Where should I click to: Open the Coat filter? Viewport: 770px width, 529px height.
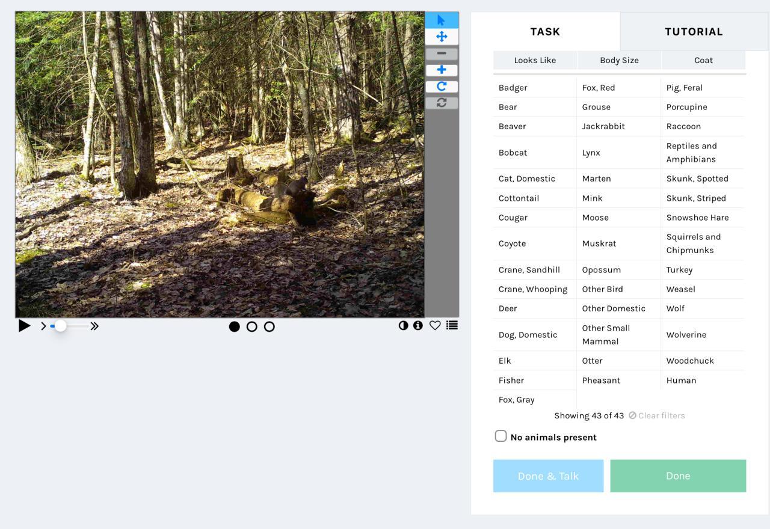(703, 60)
